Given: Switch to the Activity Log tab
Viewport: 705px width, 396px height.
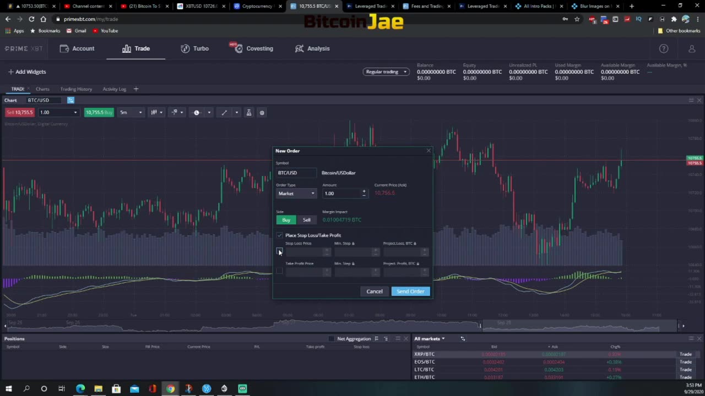Looking at the screenshot, I should 115,89.
